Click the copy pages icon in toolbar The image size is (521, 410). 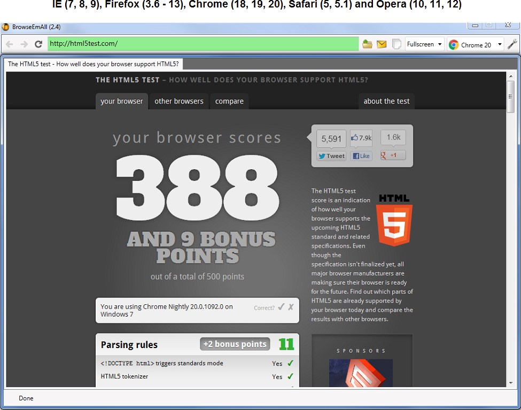[x=396, y=44]
